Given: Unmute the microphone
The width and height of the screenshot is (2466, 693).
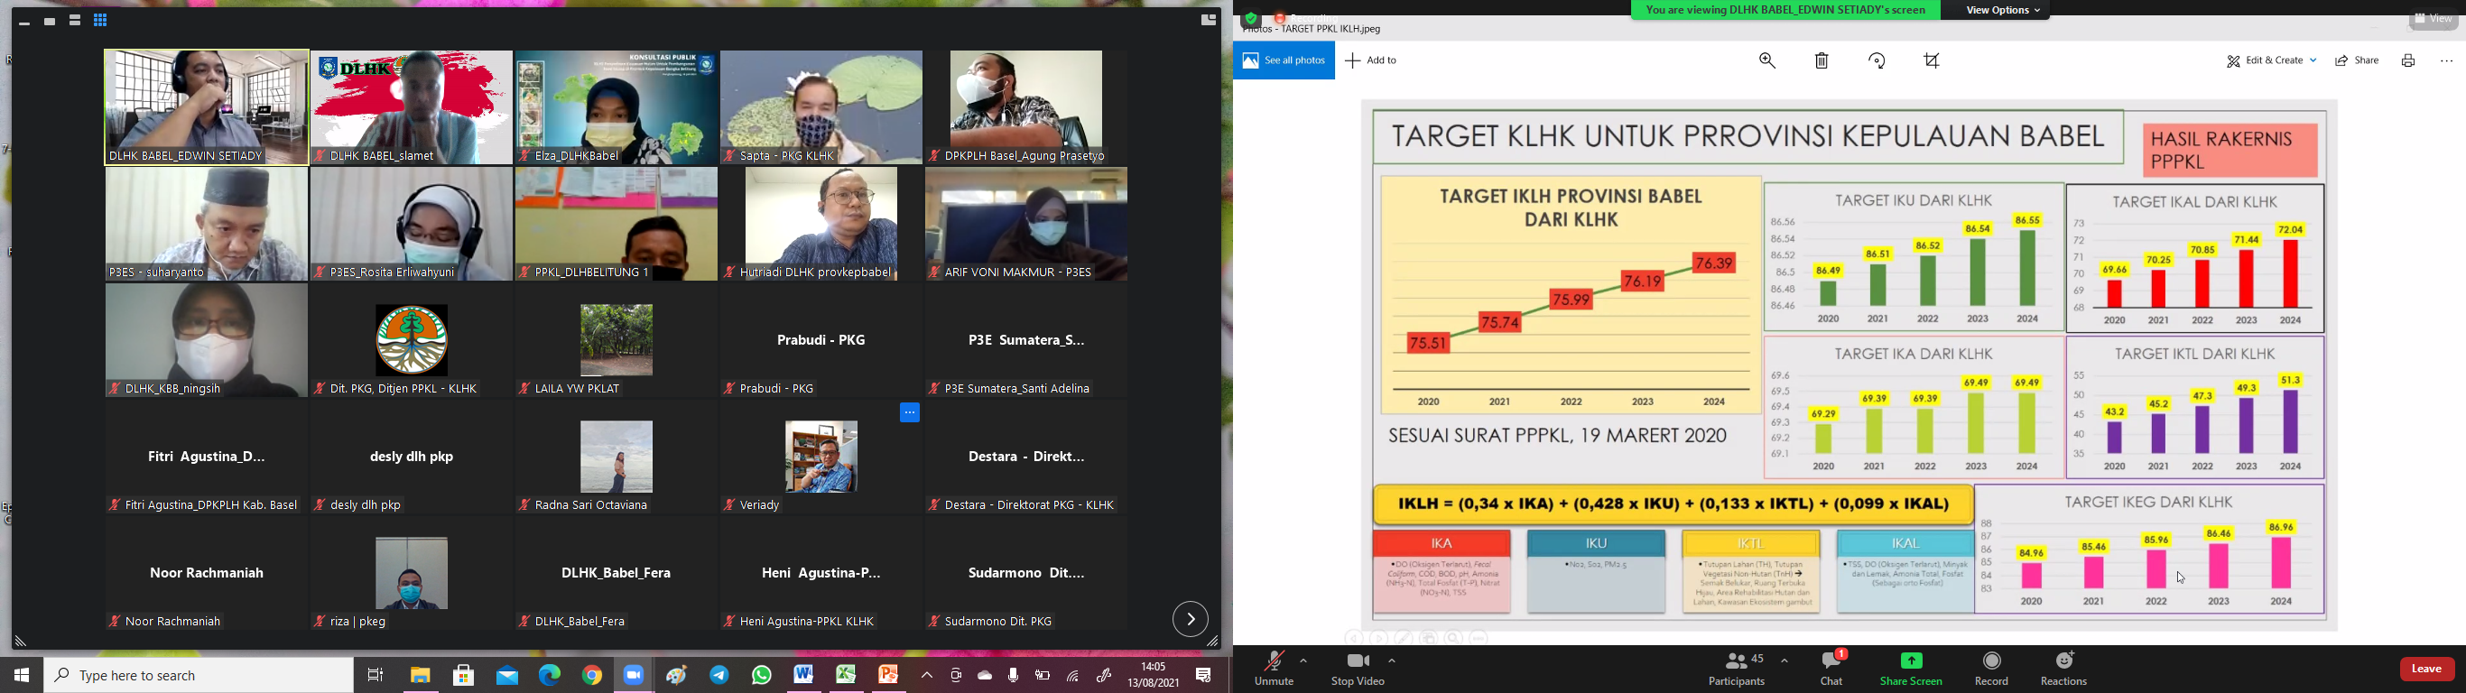Looking at the screenshot, I should [x=1274, y=668].
